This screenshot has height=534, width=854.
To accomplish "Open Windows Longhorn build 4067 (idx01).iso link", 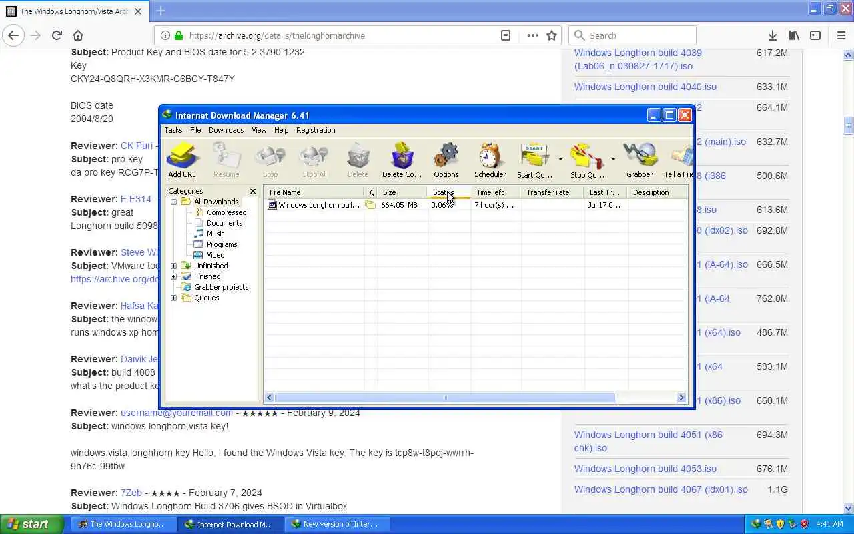I will [661, 489].
